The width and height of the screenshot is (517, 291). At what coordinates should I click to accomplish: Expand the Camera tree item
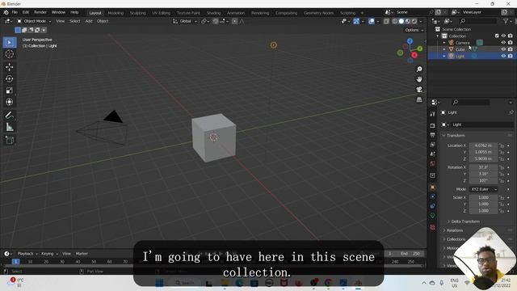pyautogui.click(x=444, y=43)
